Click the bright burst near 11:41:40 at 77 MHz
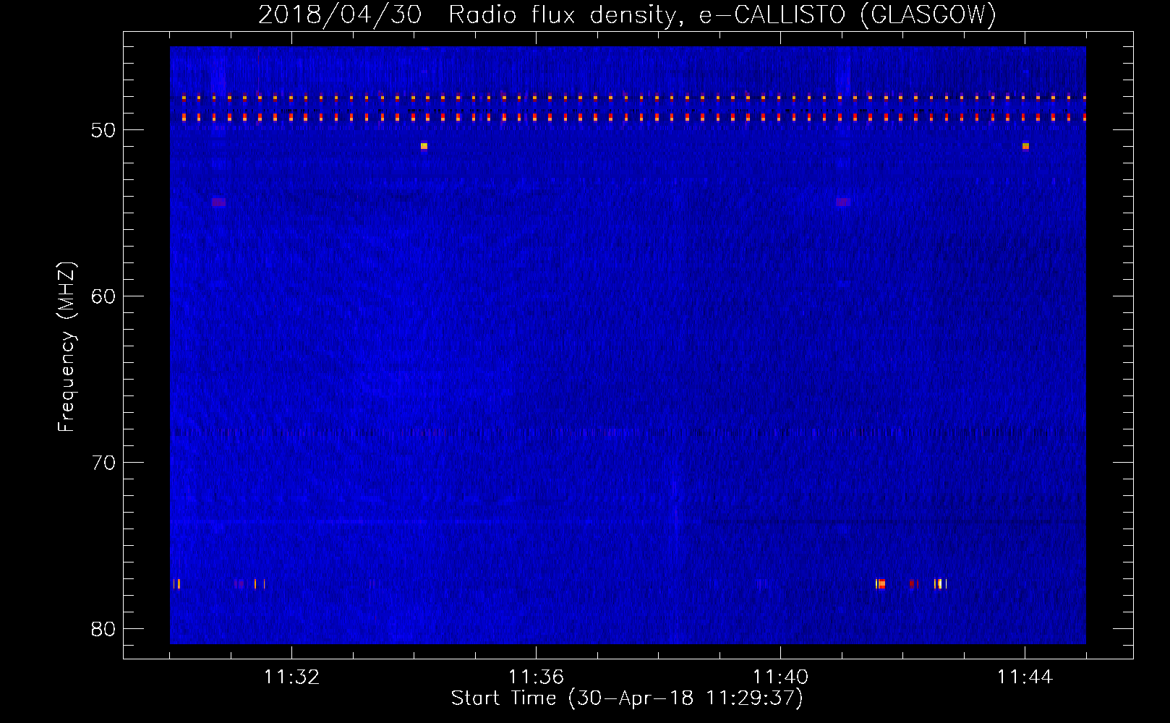This screenshot has height=723, width=1170. click(880, 583)
